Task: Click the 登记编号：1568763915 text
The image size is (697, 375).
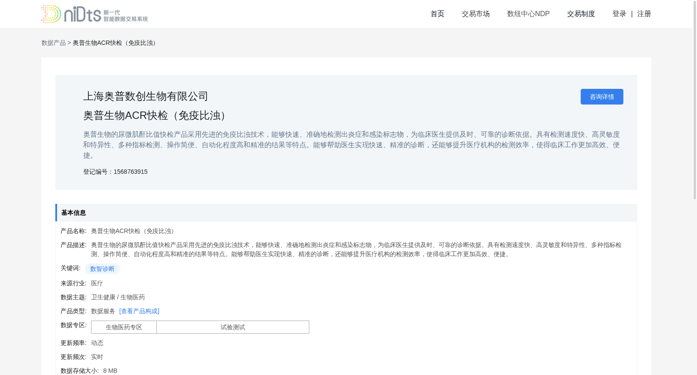Action: point(115,172)
